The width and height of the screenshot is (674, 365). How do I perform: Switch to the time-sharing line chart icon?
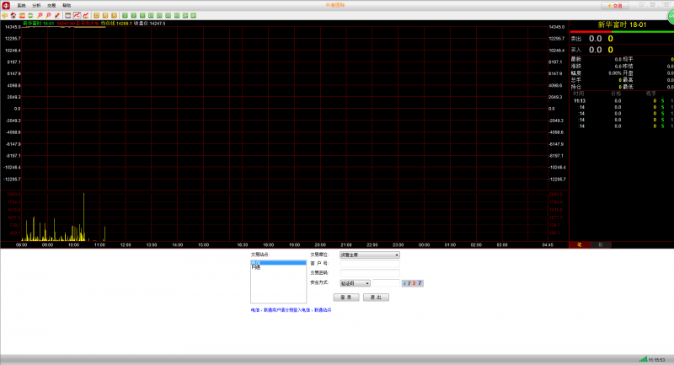point(77,15)
